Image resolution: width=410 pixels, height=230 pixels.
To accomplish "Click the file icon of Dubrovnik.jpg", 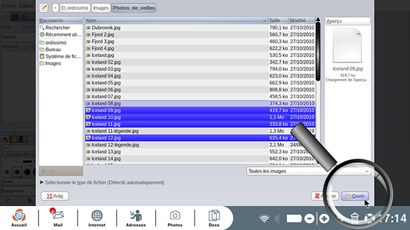I will 88,28.
